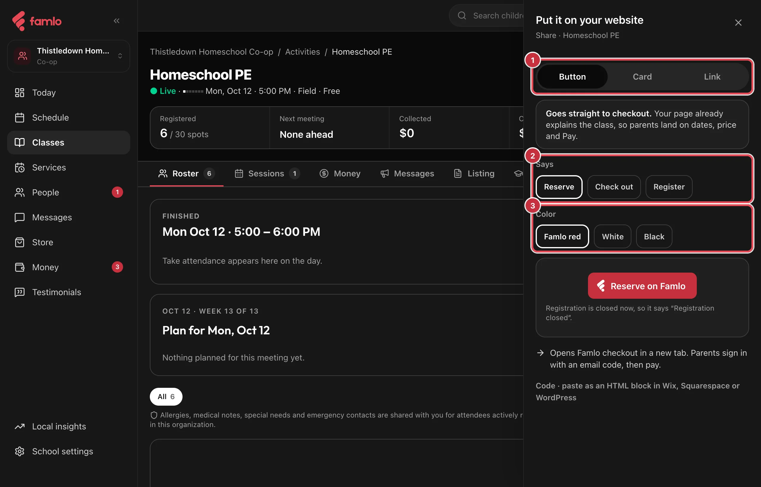Choose the Card embed type

pyautogui.click(x=642, y=77)
